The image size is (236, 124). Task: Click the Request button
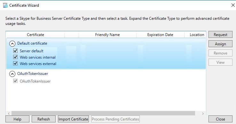(x=220, y=35)
